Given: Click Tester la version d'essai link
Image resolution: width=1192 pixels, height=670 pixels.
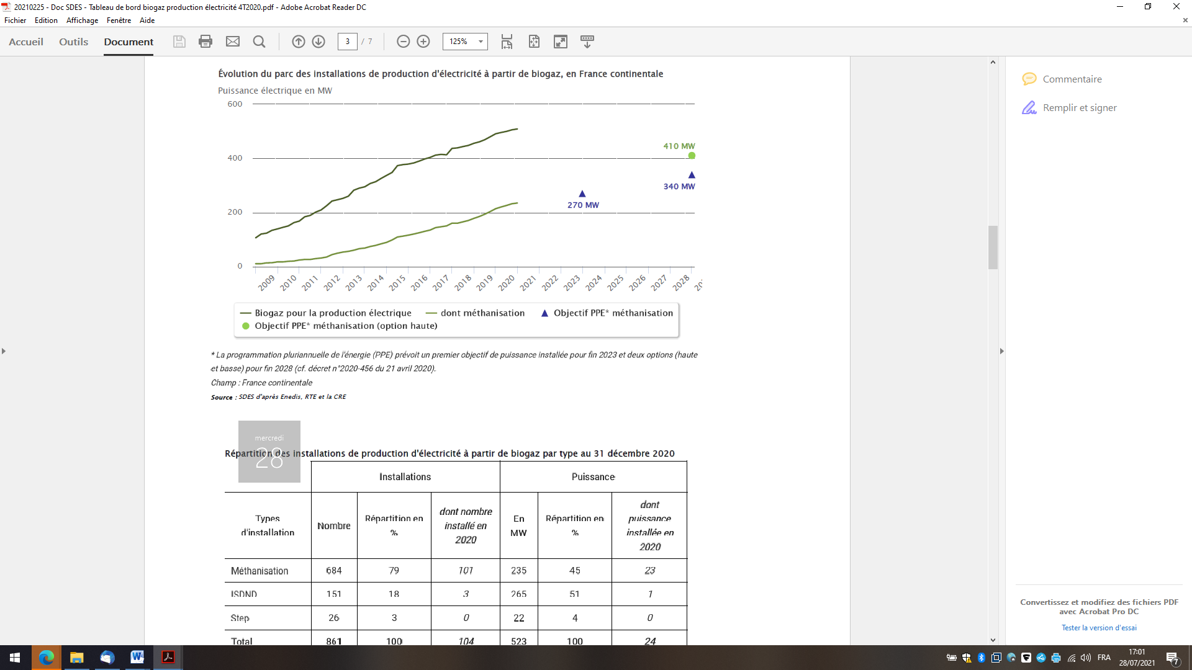Looking at the screenshot, I should click(1099, 628).
